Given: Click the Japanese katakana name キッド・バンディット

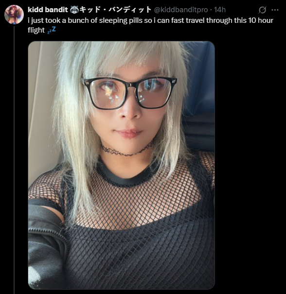Looking at the screenshot, I should (x=115, y=10).
